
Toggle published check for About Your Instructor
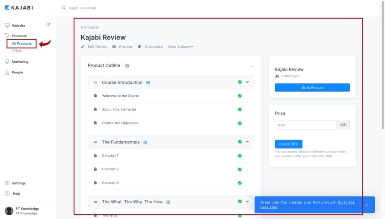click(x=240, y=109)
